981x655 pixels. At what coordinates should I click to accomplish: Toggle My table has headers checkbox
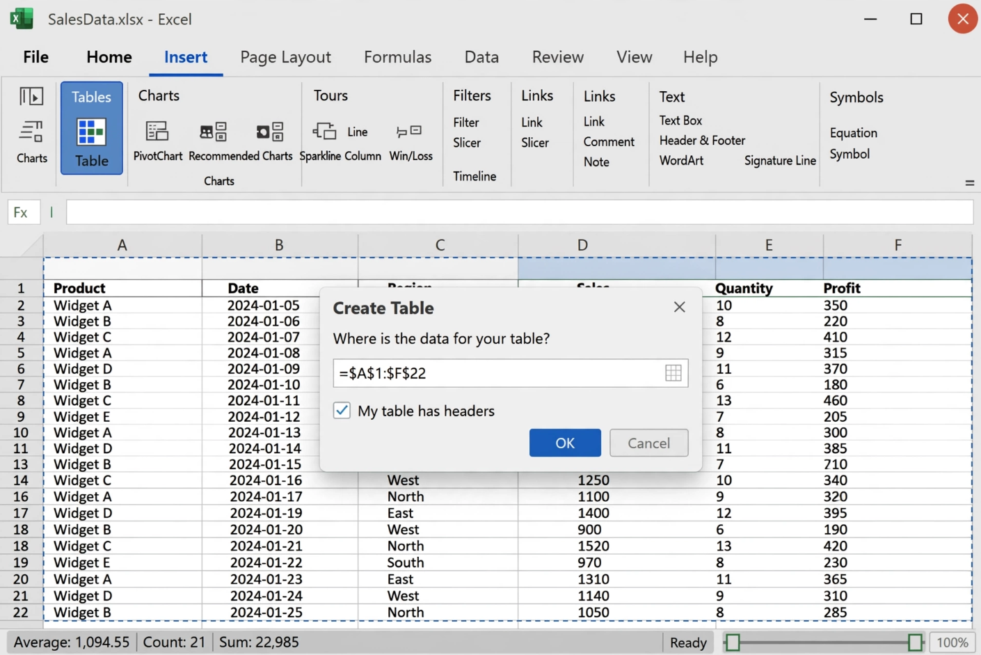(x=342, y=411)
